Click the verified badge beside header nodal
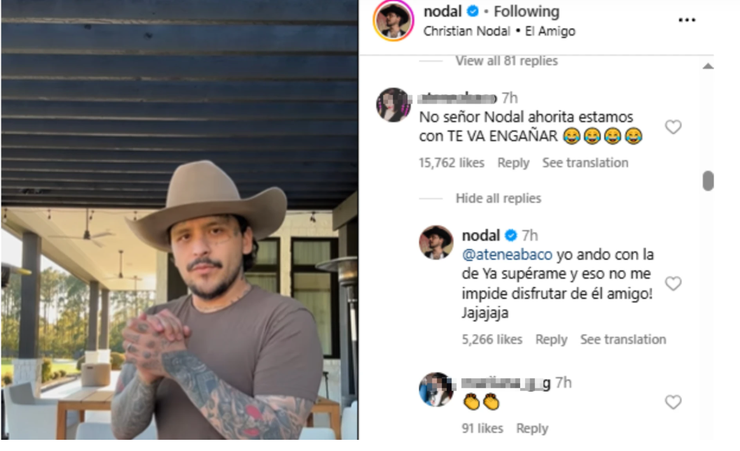740x451 pixels. click(x=473, y=11)
